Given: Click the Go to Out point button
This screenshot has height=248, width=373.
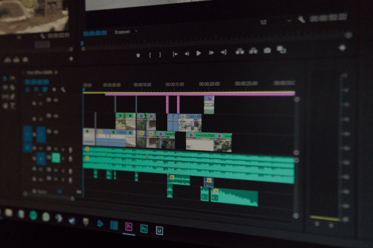Looking at the screenshot, I should [x=224, y=53].
